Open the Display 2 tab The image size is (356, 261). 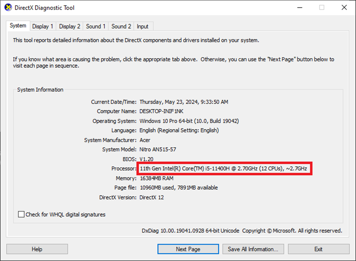[x=70, y=27]
